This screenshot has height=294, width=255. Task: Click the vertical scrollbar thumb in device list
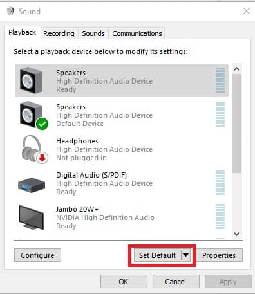[236, 124]
